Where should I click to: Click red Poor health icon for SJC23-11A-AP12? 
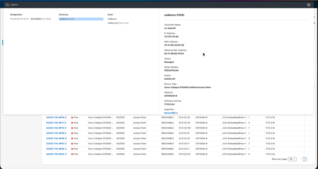72,128
